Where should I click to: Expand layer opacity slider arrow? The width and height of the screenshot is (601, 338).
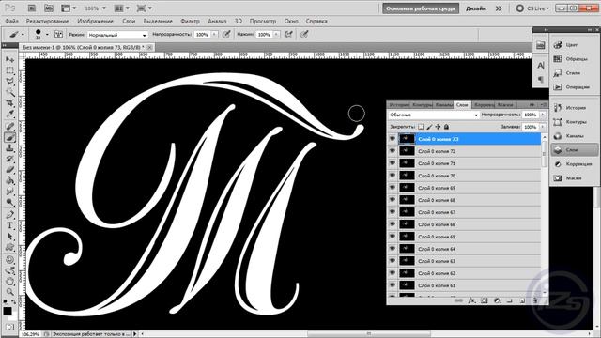pos(543,115)
